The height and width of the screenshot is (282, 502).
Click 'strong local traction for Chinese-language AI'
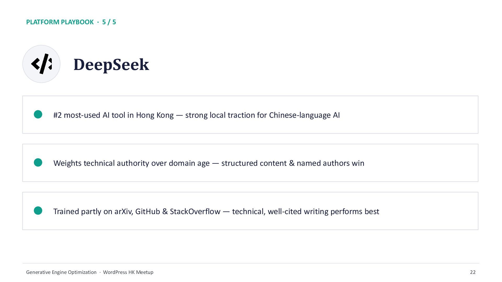[x=263, y=115]
